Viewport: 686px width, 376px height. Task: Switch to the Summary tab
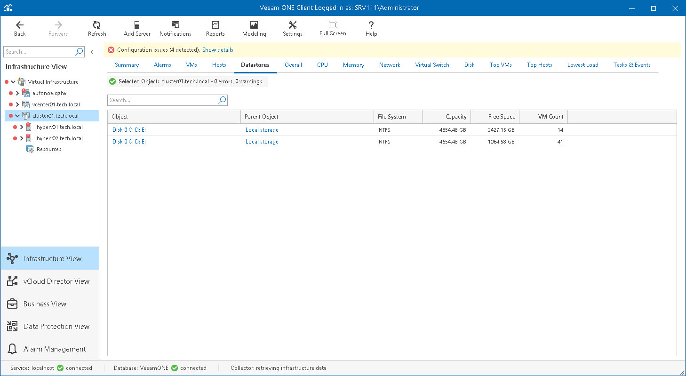click(x=127, y=65)
